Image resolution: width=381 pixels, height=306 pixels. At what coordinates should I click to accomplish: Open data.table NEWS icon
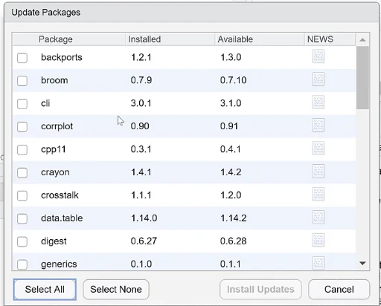[x=318, y=217]
